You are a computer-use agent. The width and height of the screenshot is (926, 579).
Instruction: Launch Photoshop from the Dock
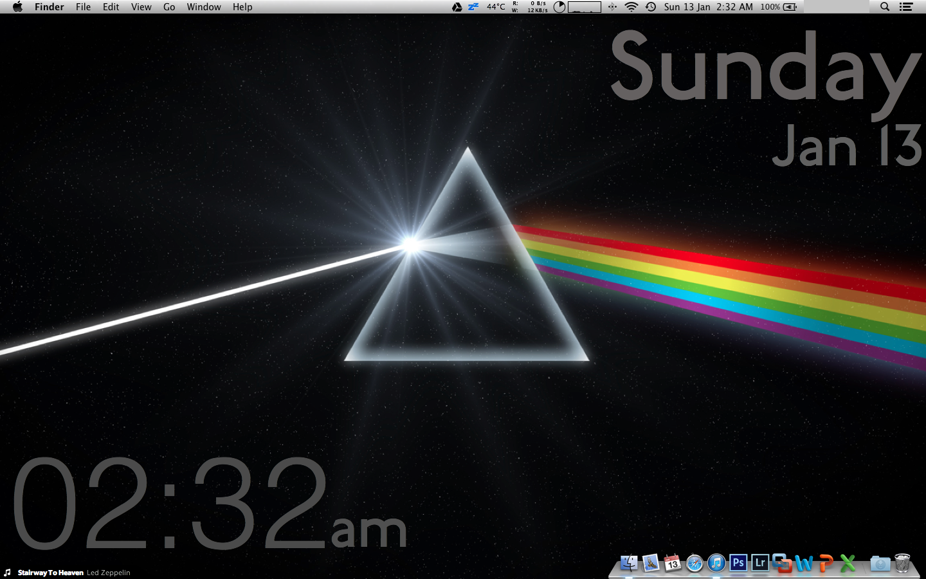[738, 563]
